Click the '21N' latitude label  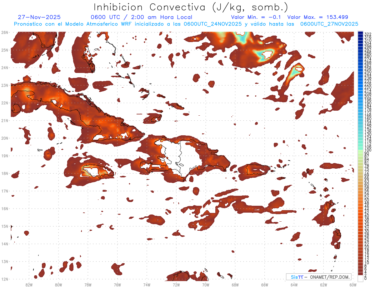click(4, 120)
